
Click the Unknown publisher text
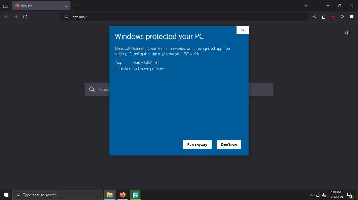coord(149,69)
